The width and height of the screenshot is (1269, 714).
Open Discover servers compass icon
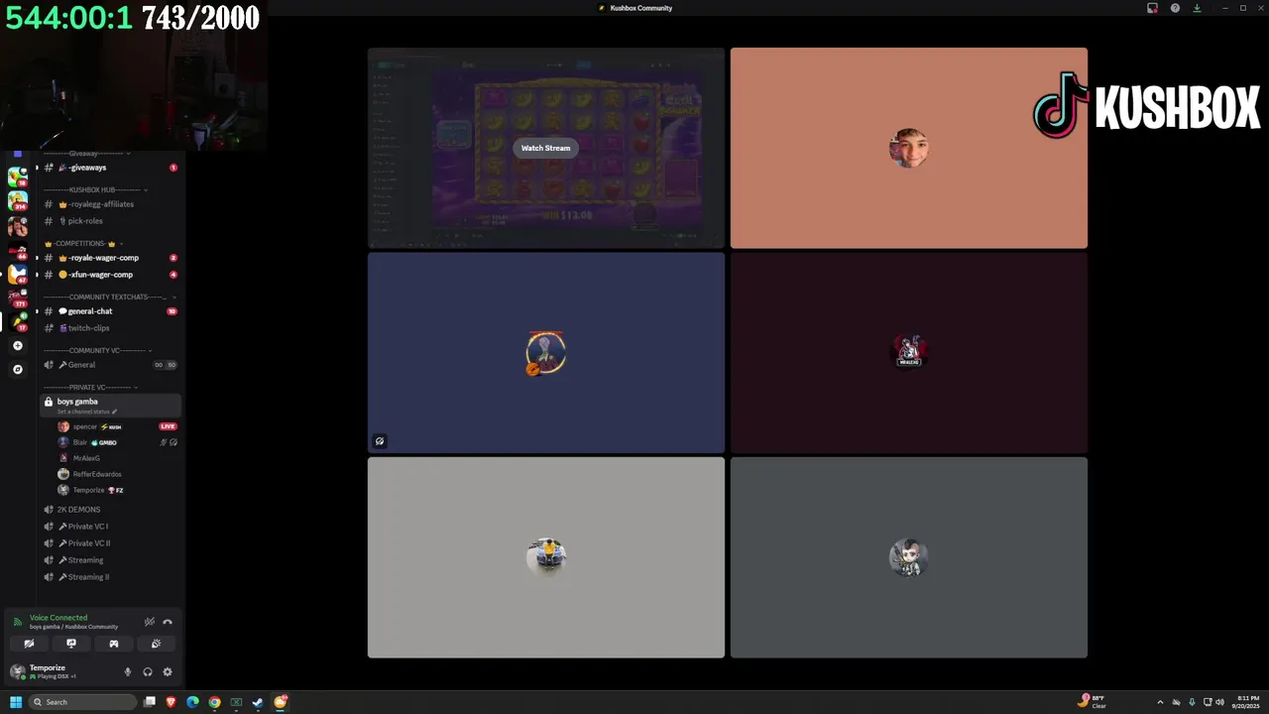[17, 369]
